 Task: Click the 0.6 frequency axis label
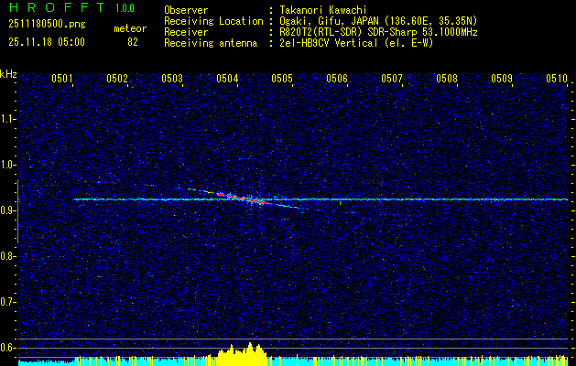[8, 348]
